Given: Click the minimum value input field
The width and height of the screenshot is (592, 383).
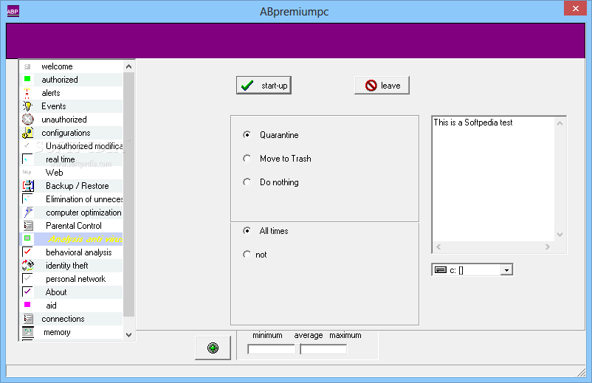Looking at the screenshot, I should [x=271, y=349].
